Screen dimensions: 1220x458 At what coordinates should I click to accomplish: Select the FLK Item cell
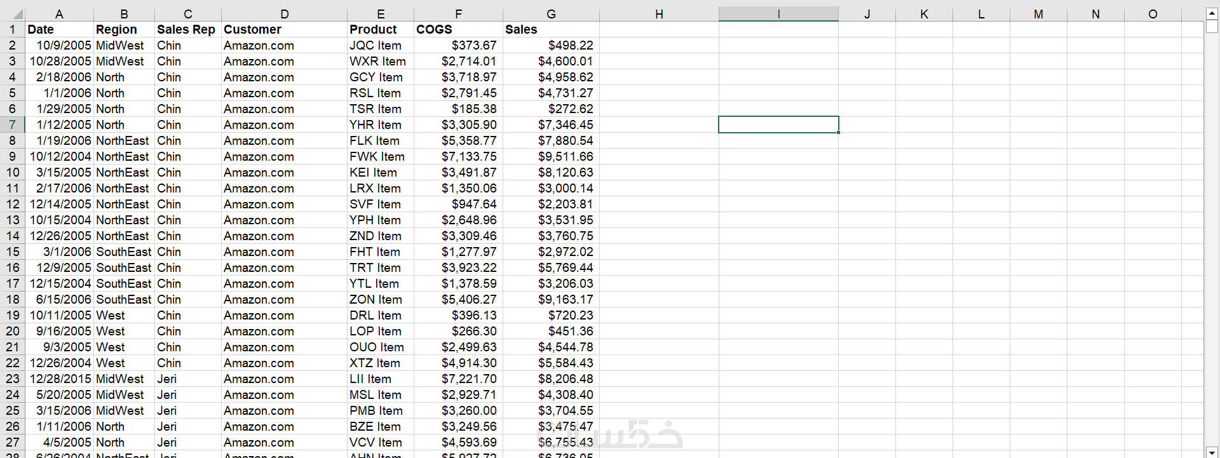[x=381, y=140]
